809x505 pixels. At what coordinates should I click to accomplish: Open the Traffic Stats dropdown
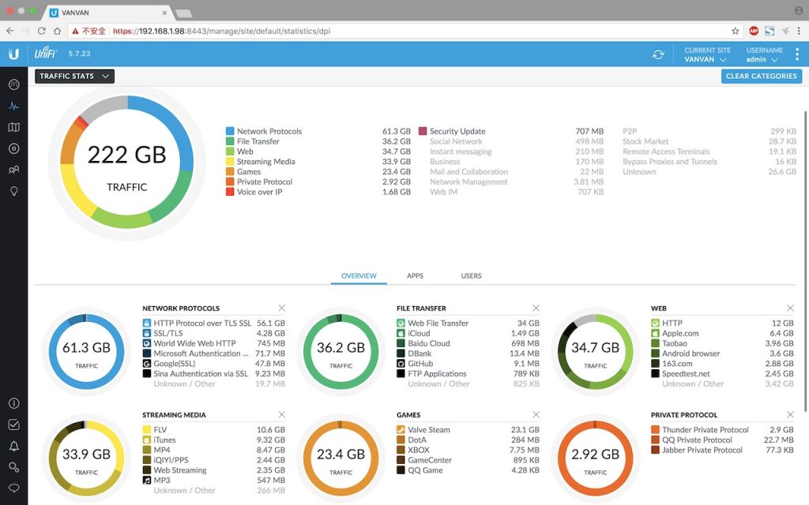point(75,77)
